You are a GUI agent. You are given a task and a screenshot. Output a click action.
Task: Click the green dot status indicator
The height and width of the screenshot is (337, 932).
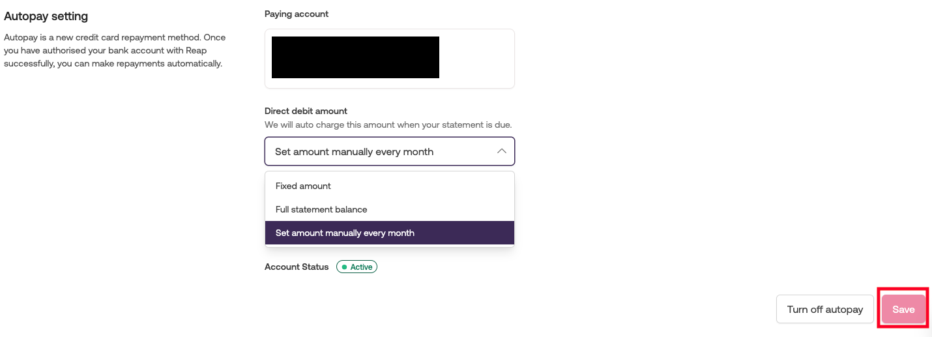[344, 267]
